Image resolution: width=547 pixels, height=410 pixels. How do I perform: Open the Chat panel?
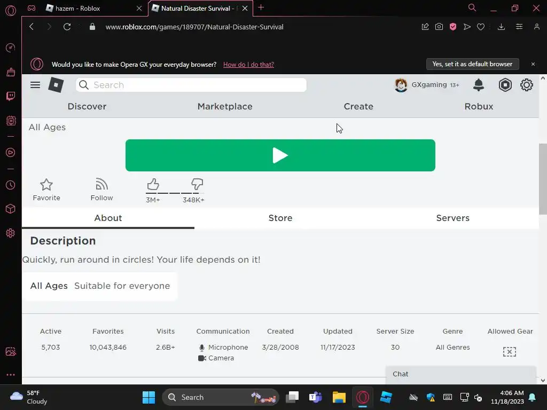[460, 374]
